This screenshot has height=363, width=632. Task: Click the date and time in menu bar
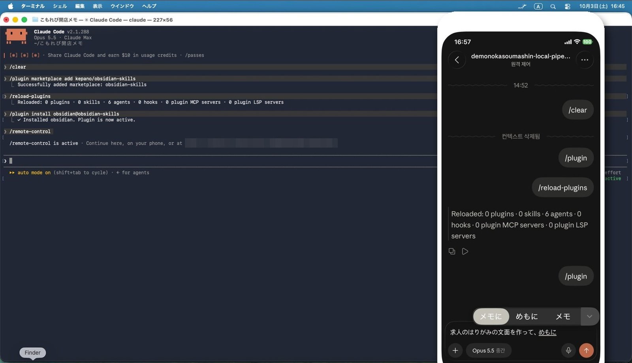pos(602,6)
